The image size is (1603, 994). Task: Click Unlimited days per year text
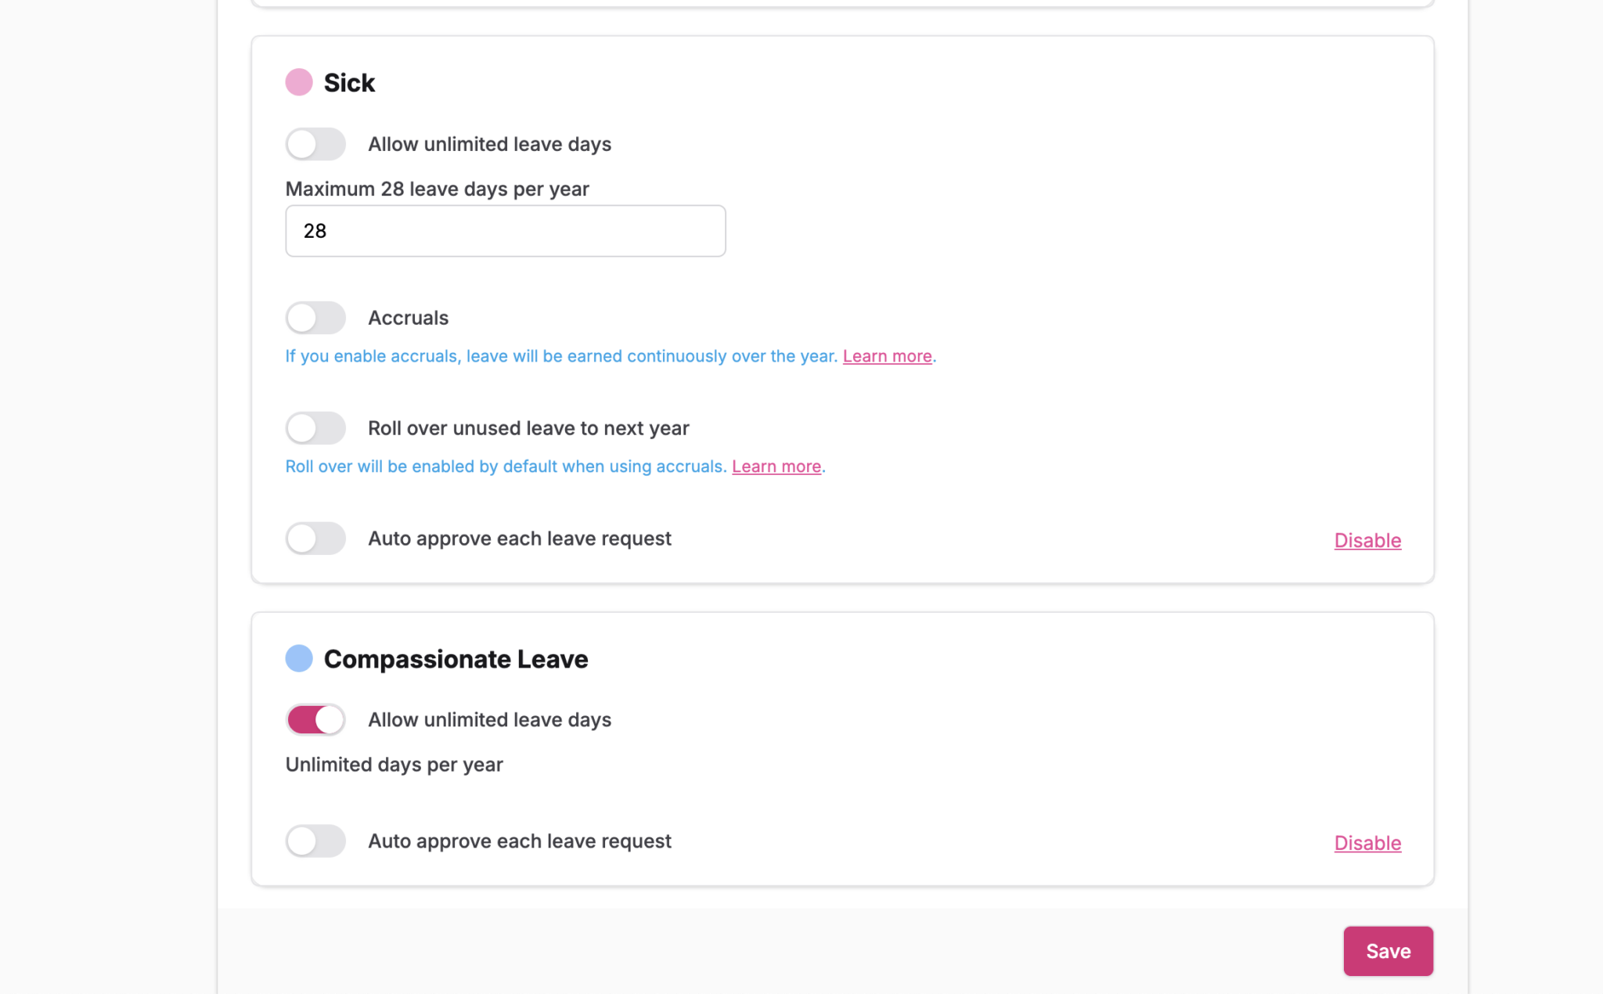(394, 764)
